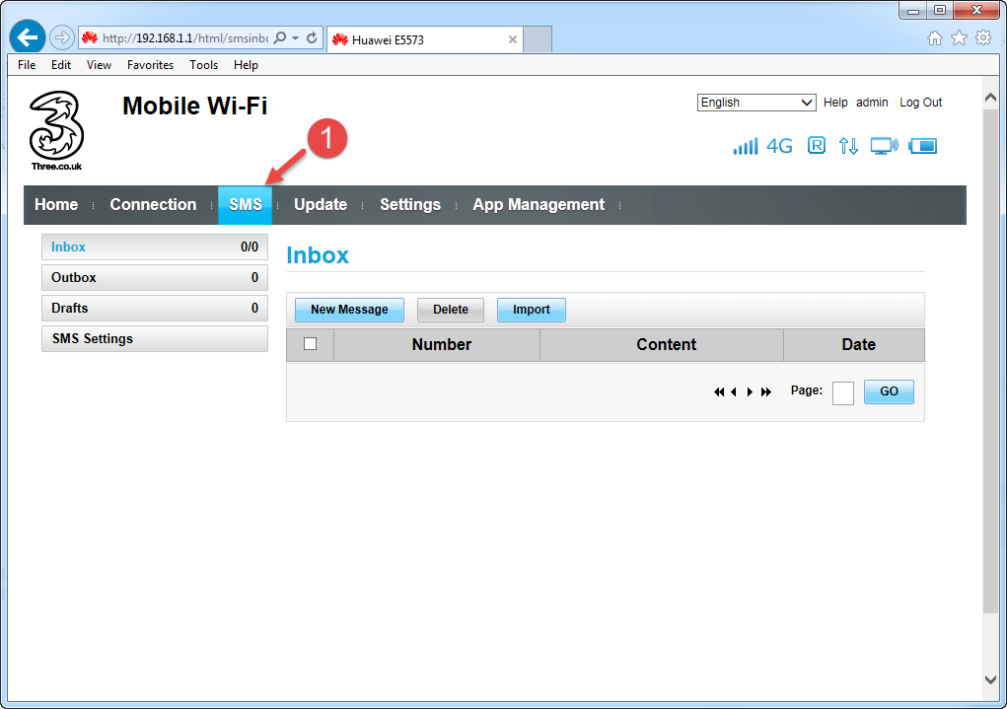Click the scrollbar up arrow
Screen dimensions: 1007x709
pyautogui.click(x=990, y=97)
